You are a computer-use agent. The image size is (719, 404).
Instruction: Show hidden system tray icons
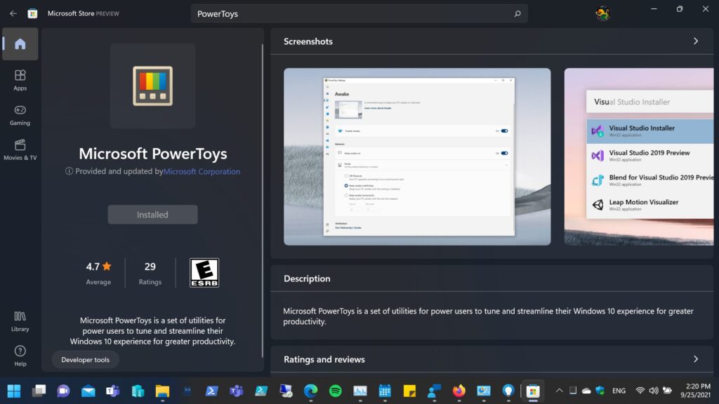click(x=559, y=391)
